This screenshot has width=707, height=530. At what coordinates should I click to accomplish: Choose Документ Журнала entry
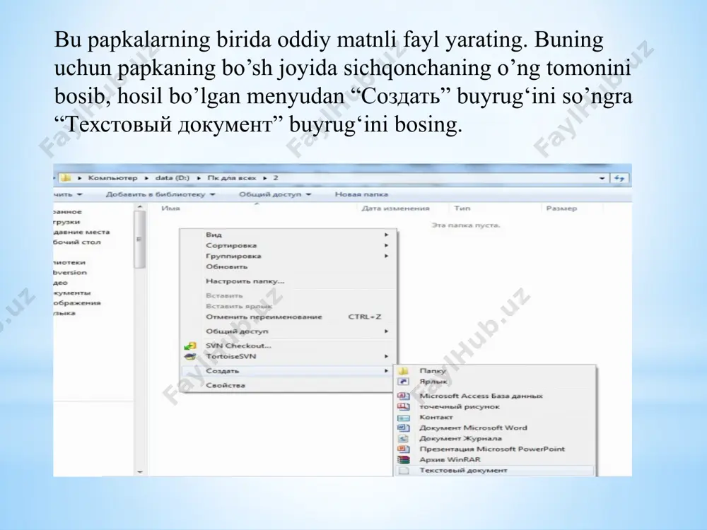click(x=495, y=439)
